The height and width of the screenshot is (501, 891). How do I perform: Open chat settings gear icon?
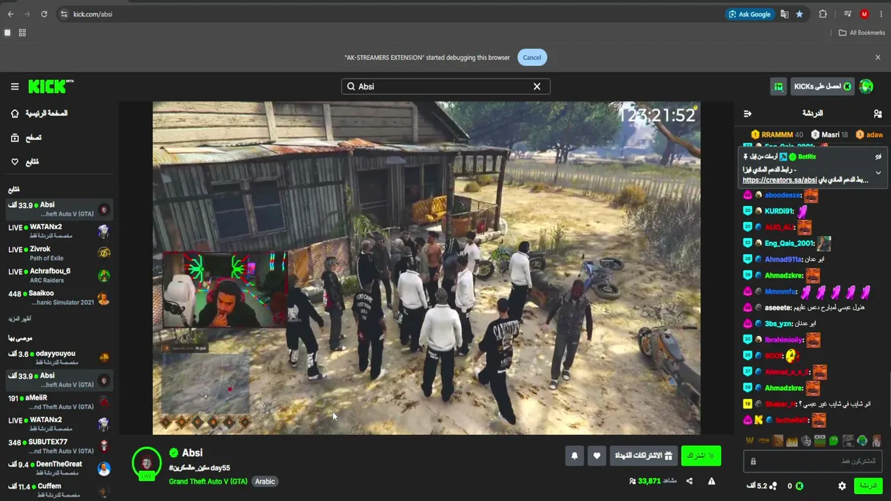coord(842,486)
